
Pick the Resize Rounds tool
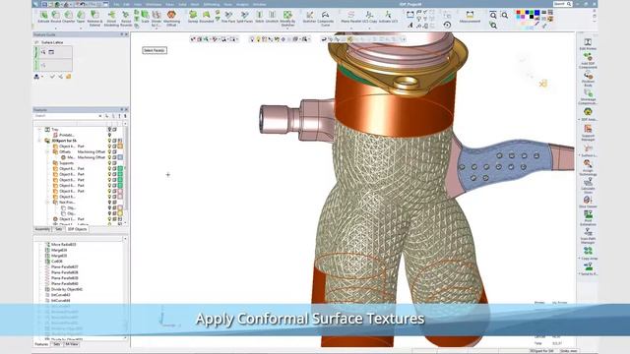pos(126,19)
